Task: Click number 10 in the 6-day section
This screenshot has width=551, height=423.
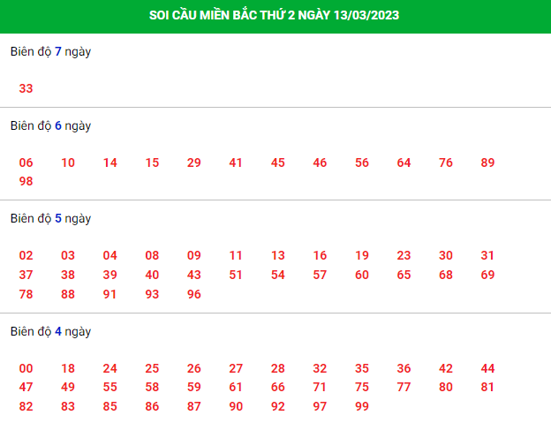Action: pos(68,162)
